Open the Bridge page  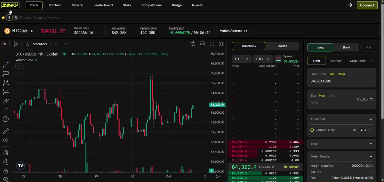pos(177,5)
